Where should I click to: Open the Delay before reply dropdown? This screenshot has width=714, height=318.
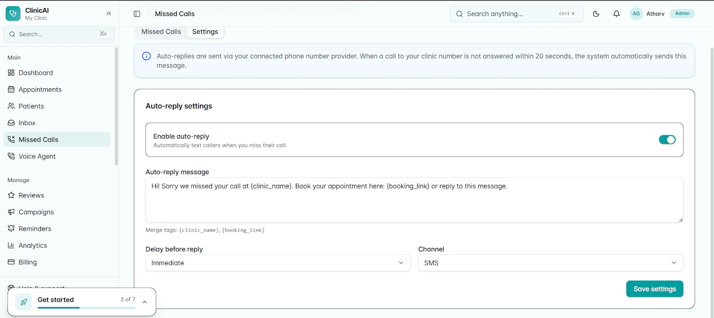click(278, 263)
